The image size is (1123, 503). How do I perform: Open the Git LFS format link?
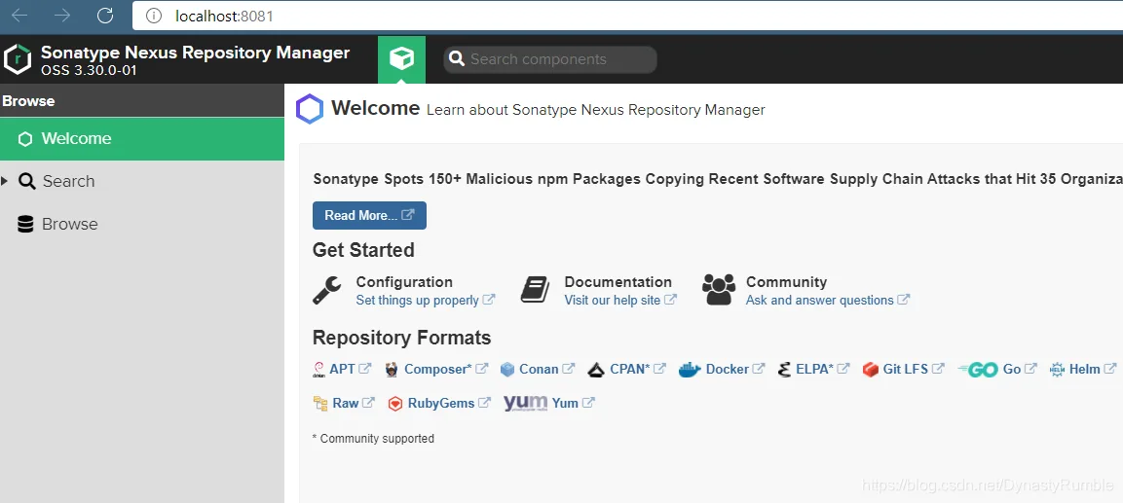point(914,369)
